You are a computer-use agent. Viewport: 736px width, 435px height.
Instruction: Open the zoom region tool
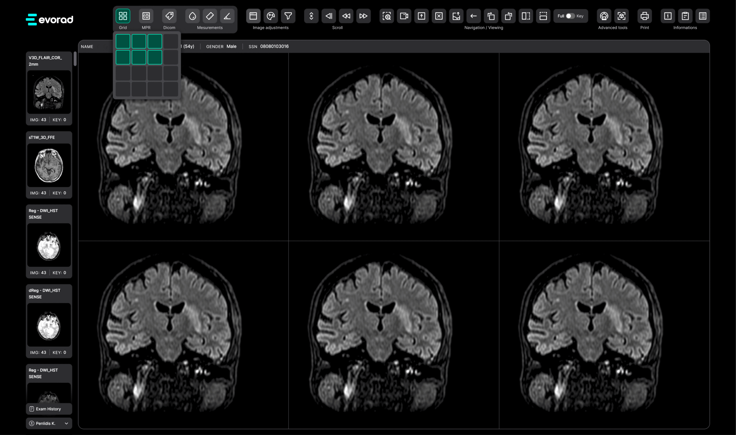[x=387, y=16]
